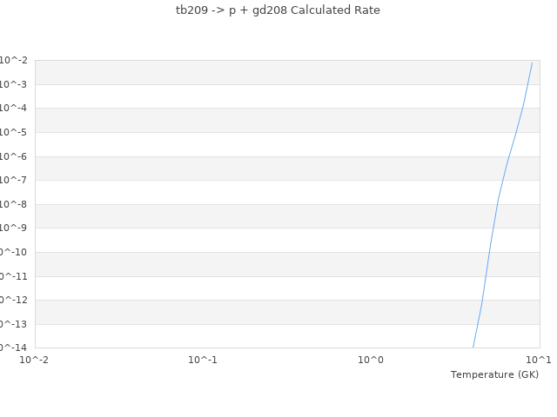
Task: Select the x-axis tick label 10^0
Action: pyautogui.click(x=371, y=360)
